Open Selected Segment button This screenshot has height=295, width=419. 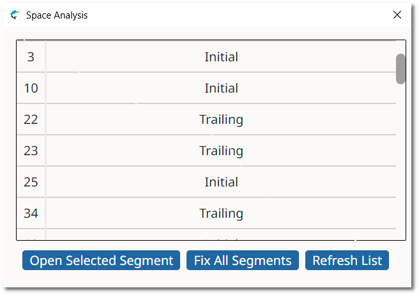pyautogui.click(x=101, y=261)
